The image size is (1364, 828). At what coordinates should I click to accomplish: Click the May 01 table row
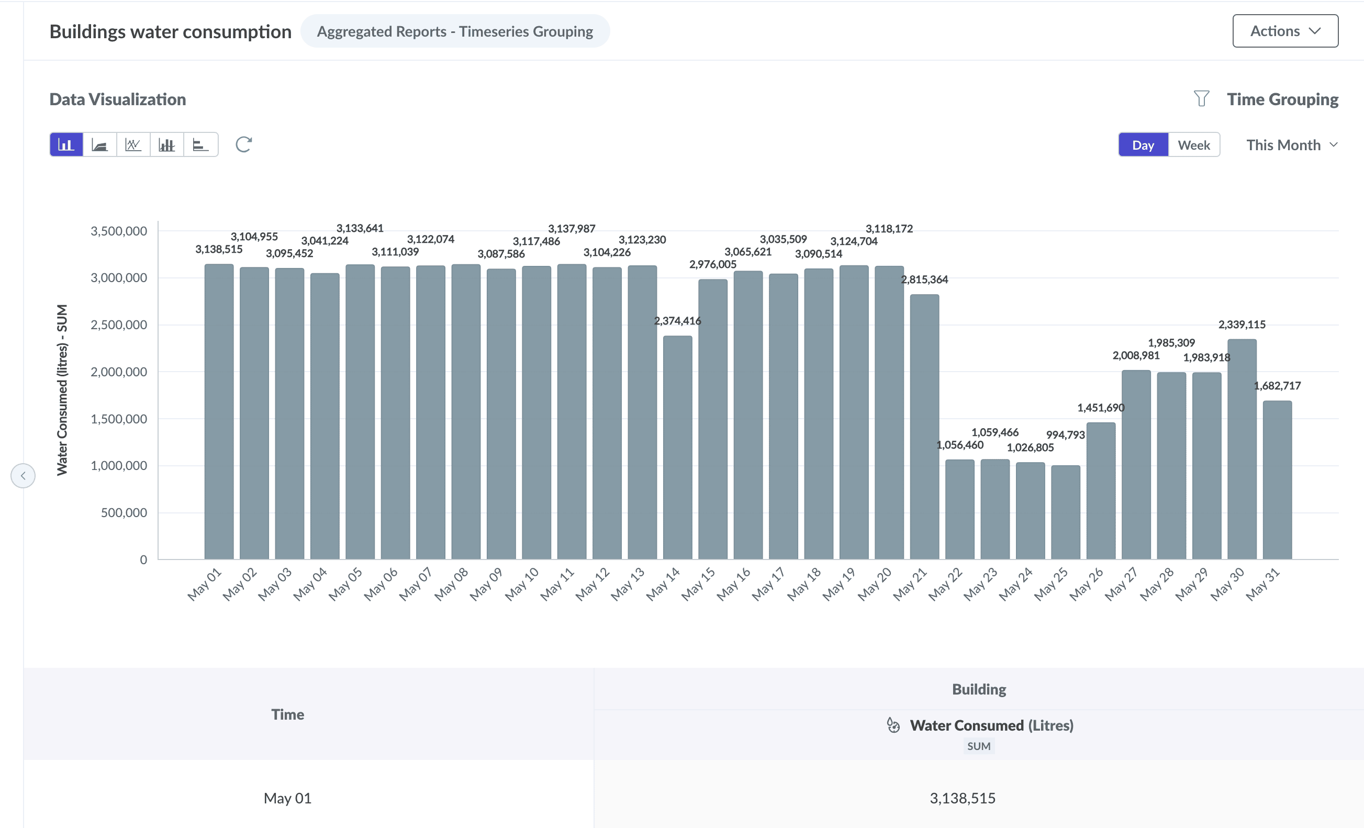click(287, 798)
